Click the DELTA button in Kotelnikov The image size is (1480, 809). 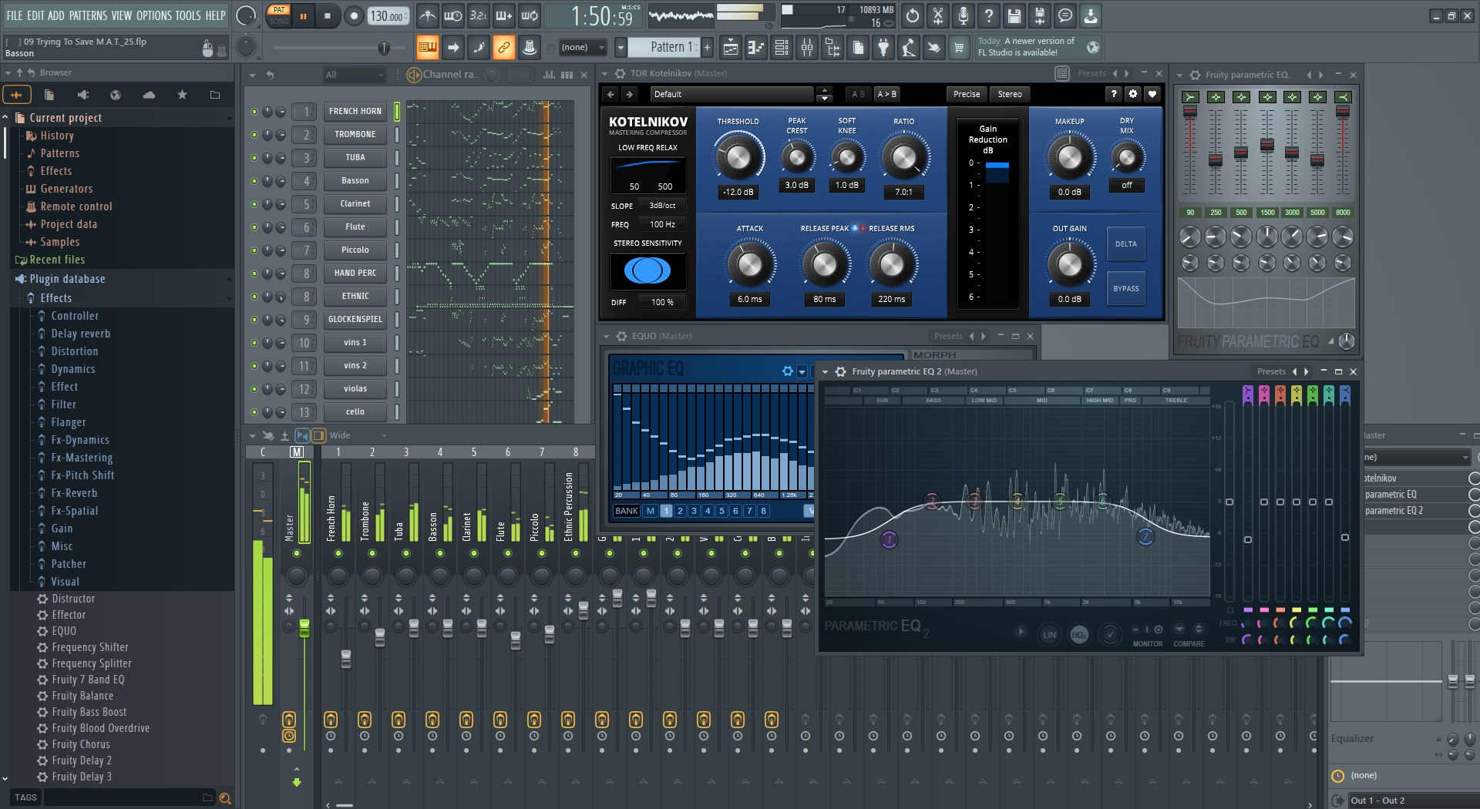point(1125,243)
